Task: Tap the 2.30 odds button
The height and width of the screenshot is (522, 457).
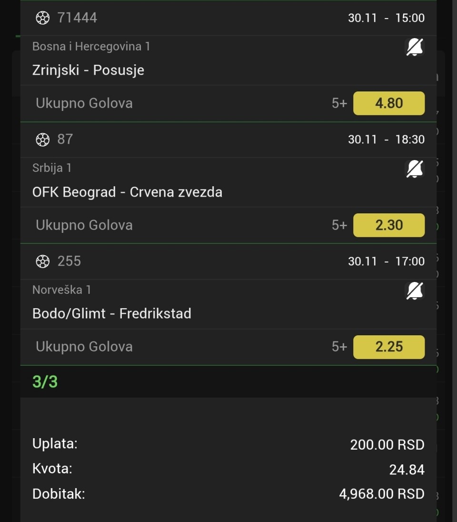Action: tap(388, 225)
